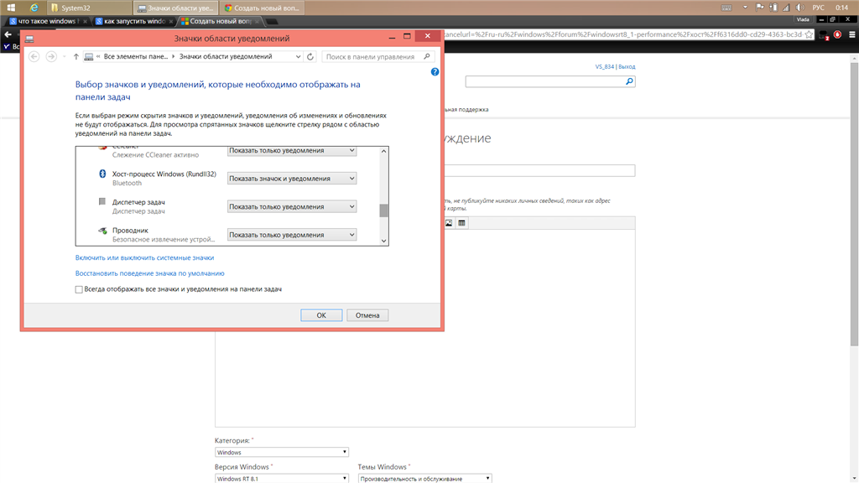This screenshot has width=859, height=483.
Task: Open the Версия Windows dropdown
Action: 282,478
